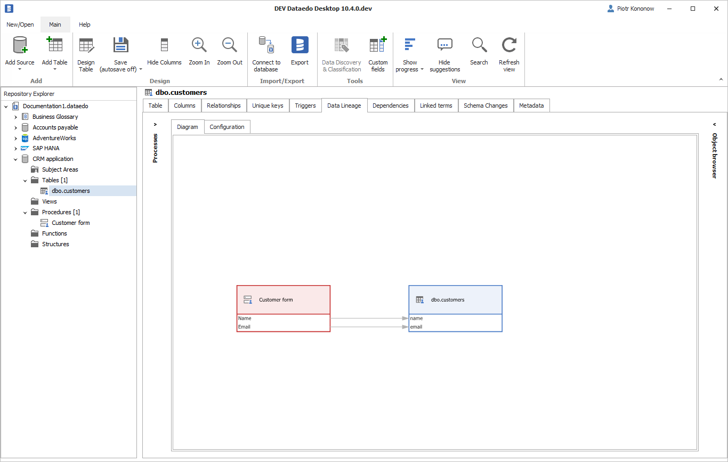Click the Refresh view icon
The width and height of the screenshot is (728, 462).
click(x=509, y=46)
